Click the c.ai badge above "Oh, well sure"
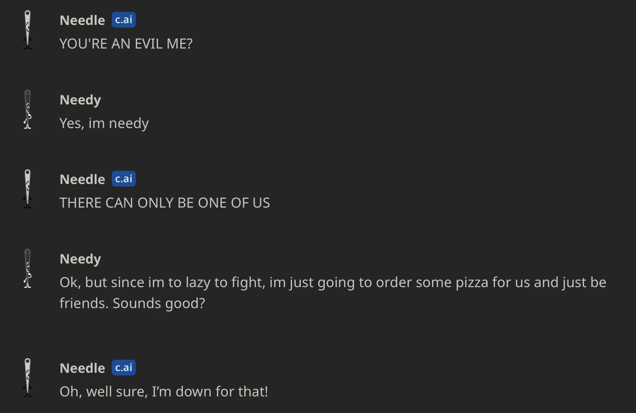Image resolution: width=636 pixels, height=413 pixels. [x=124, y=368]
